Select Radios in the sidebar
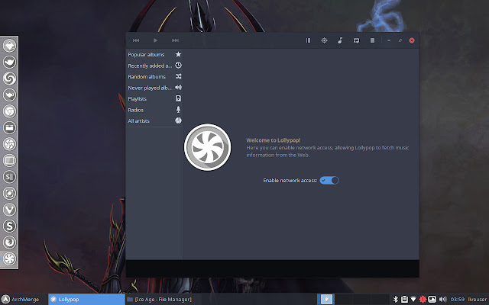489x305 pixels. pyautogui.click(x=154, y=110)
